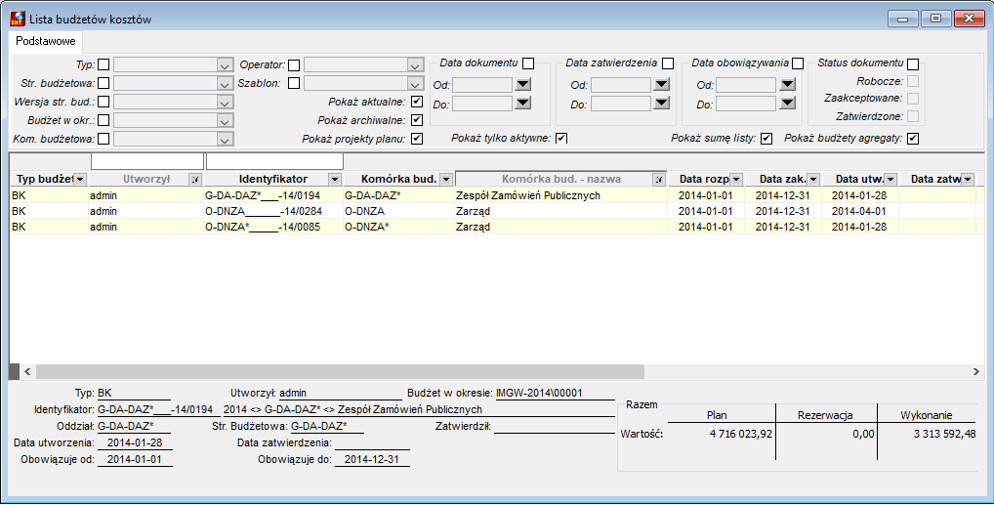Uncheck Pokaż projekty planu checkbox

tap(417, 139)
